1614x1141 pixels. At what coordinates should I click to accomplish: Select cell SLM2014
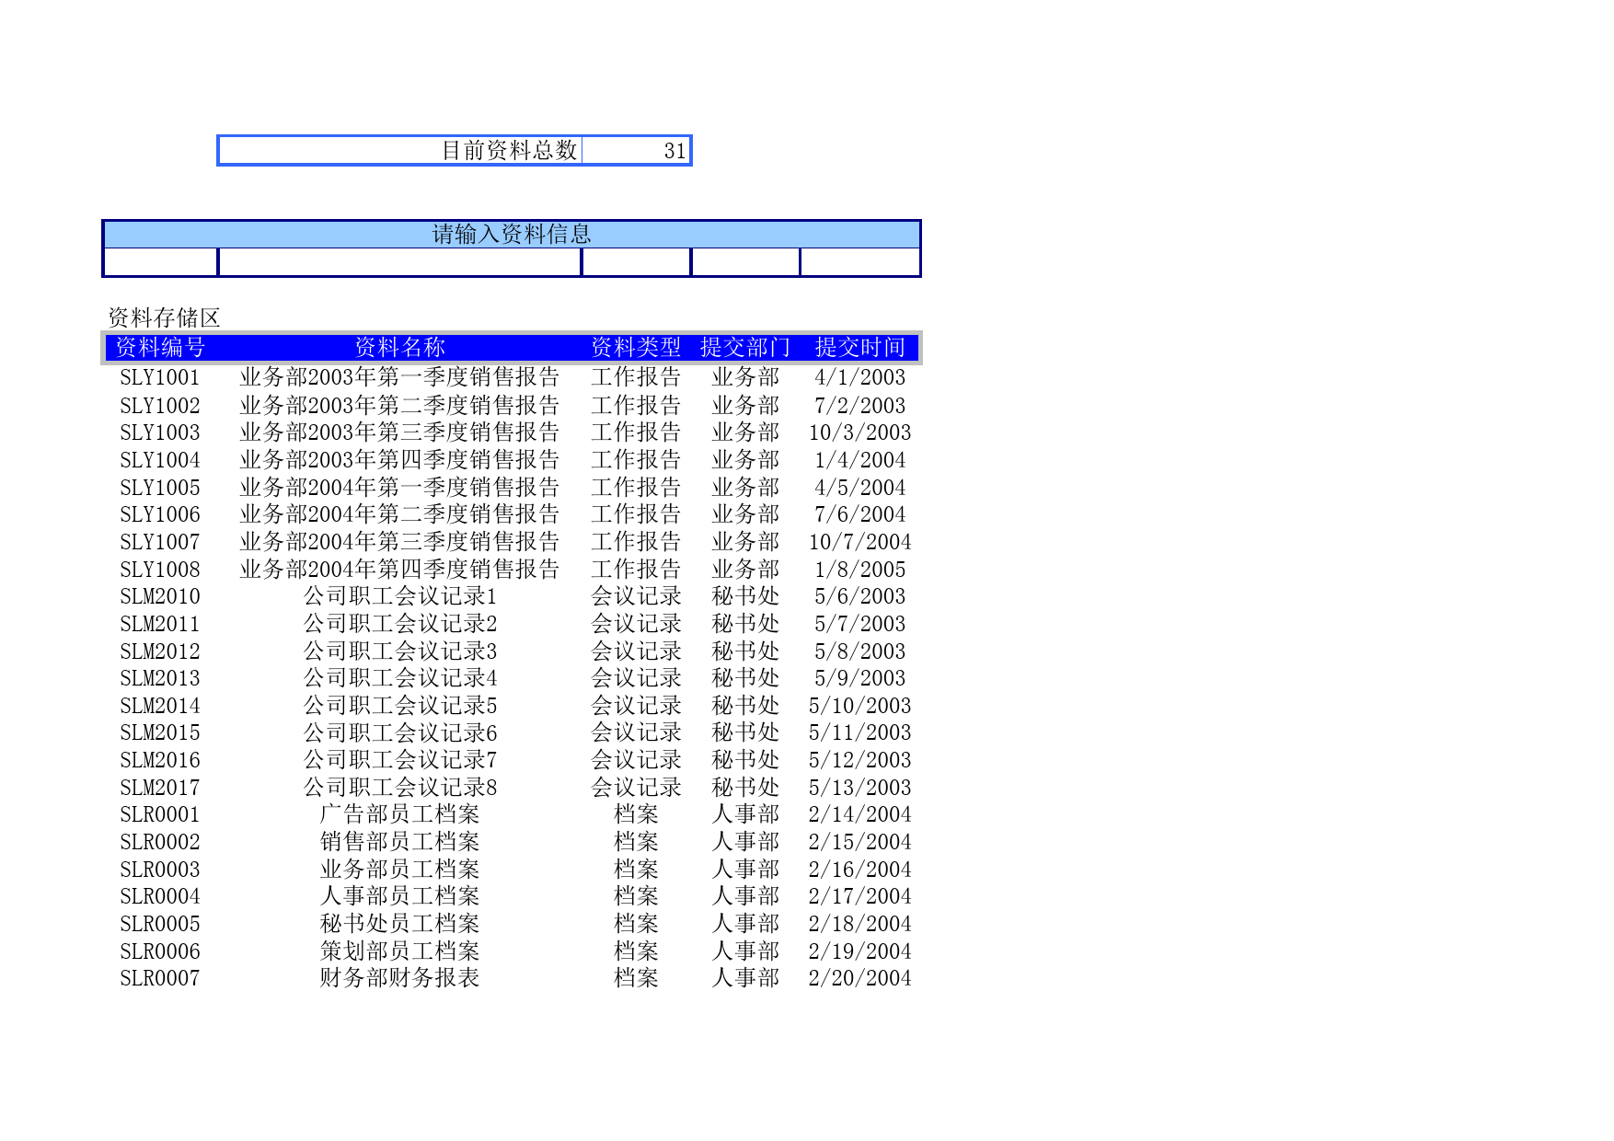pyautogui.click(x=160, y=706)
